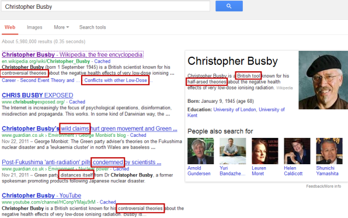Image resolution: width=348 pixels, height=218 pixels.
Task: Click 'People also search for' heading
Action: (220, 132)
